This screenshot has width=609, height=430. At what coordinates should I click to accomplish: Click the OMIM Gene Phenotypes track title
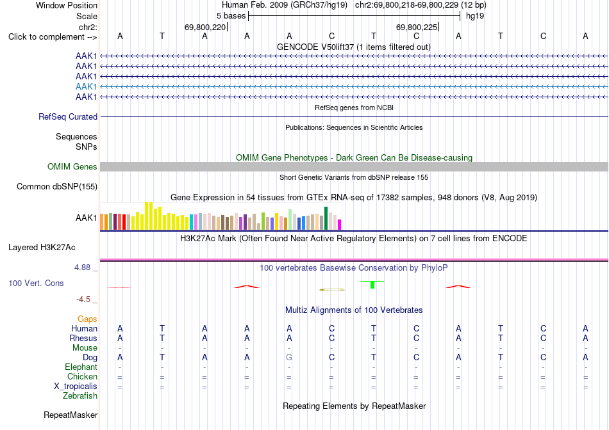pyautogui.click(x=354, y=158)
